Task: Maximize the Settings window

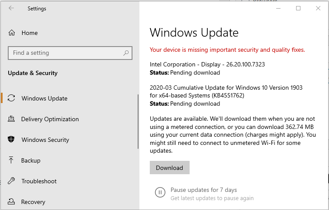Action: point(298,8)
